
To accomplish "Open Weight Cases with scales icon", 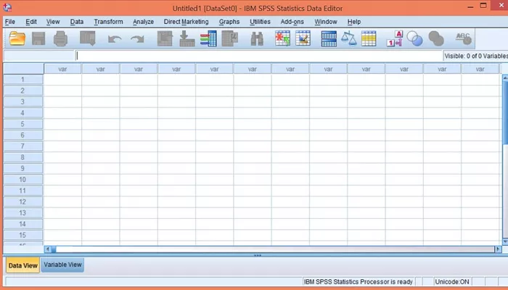I will 348,38.
